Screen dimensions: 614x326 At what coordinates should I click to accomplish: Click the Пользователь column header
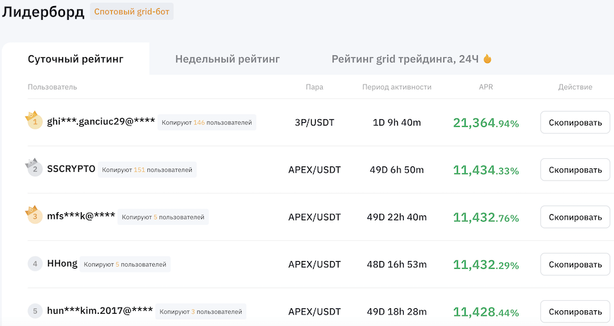tap(52, 87)
